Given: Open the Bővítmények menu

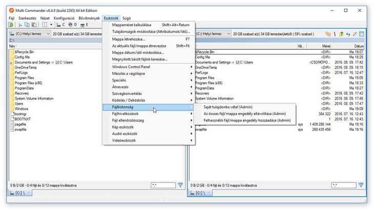Looking at the screenshot, I should (89, 18).
